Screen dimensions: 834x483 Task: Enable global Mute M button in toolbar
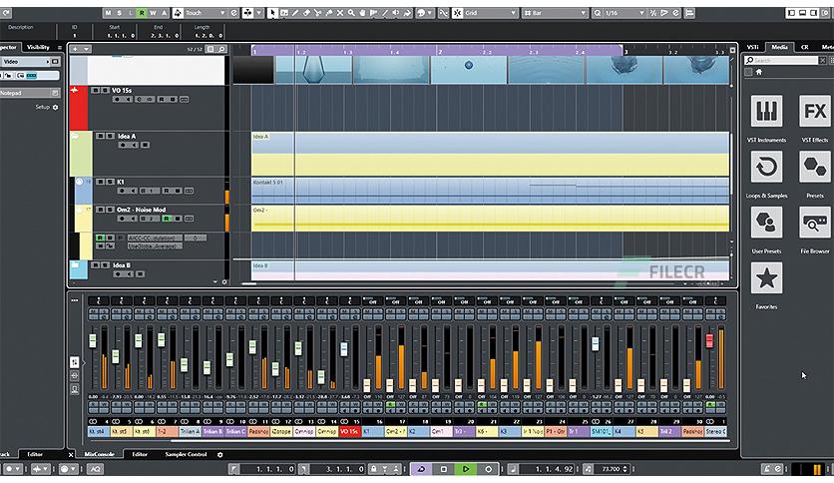[110, 13]
